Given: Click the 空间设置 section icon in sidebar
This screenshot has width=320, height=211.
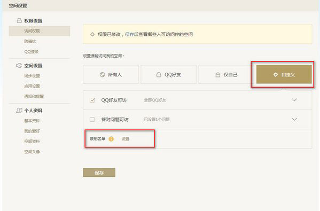Looking at the screenshot, I should (x=19, y=66).
